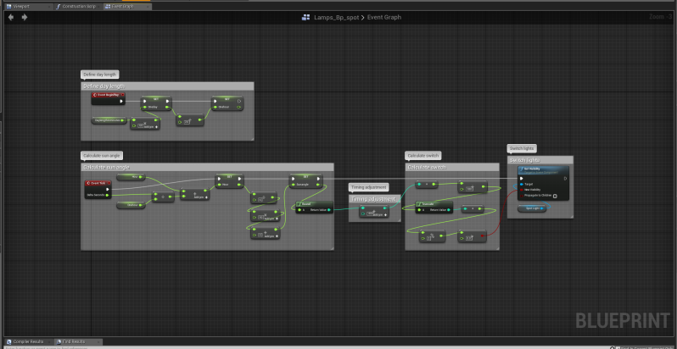The height and width of the screenshot is (349, 677).
Task: Click the blueprint icon beside Lamps_Bp_spot
Action: pos(306,17)
